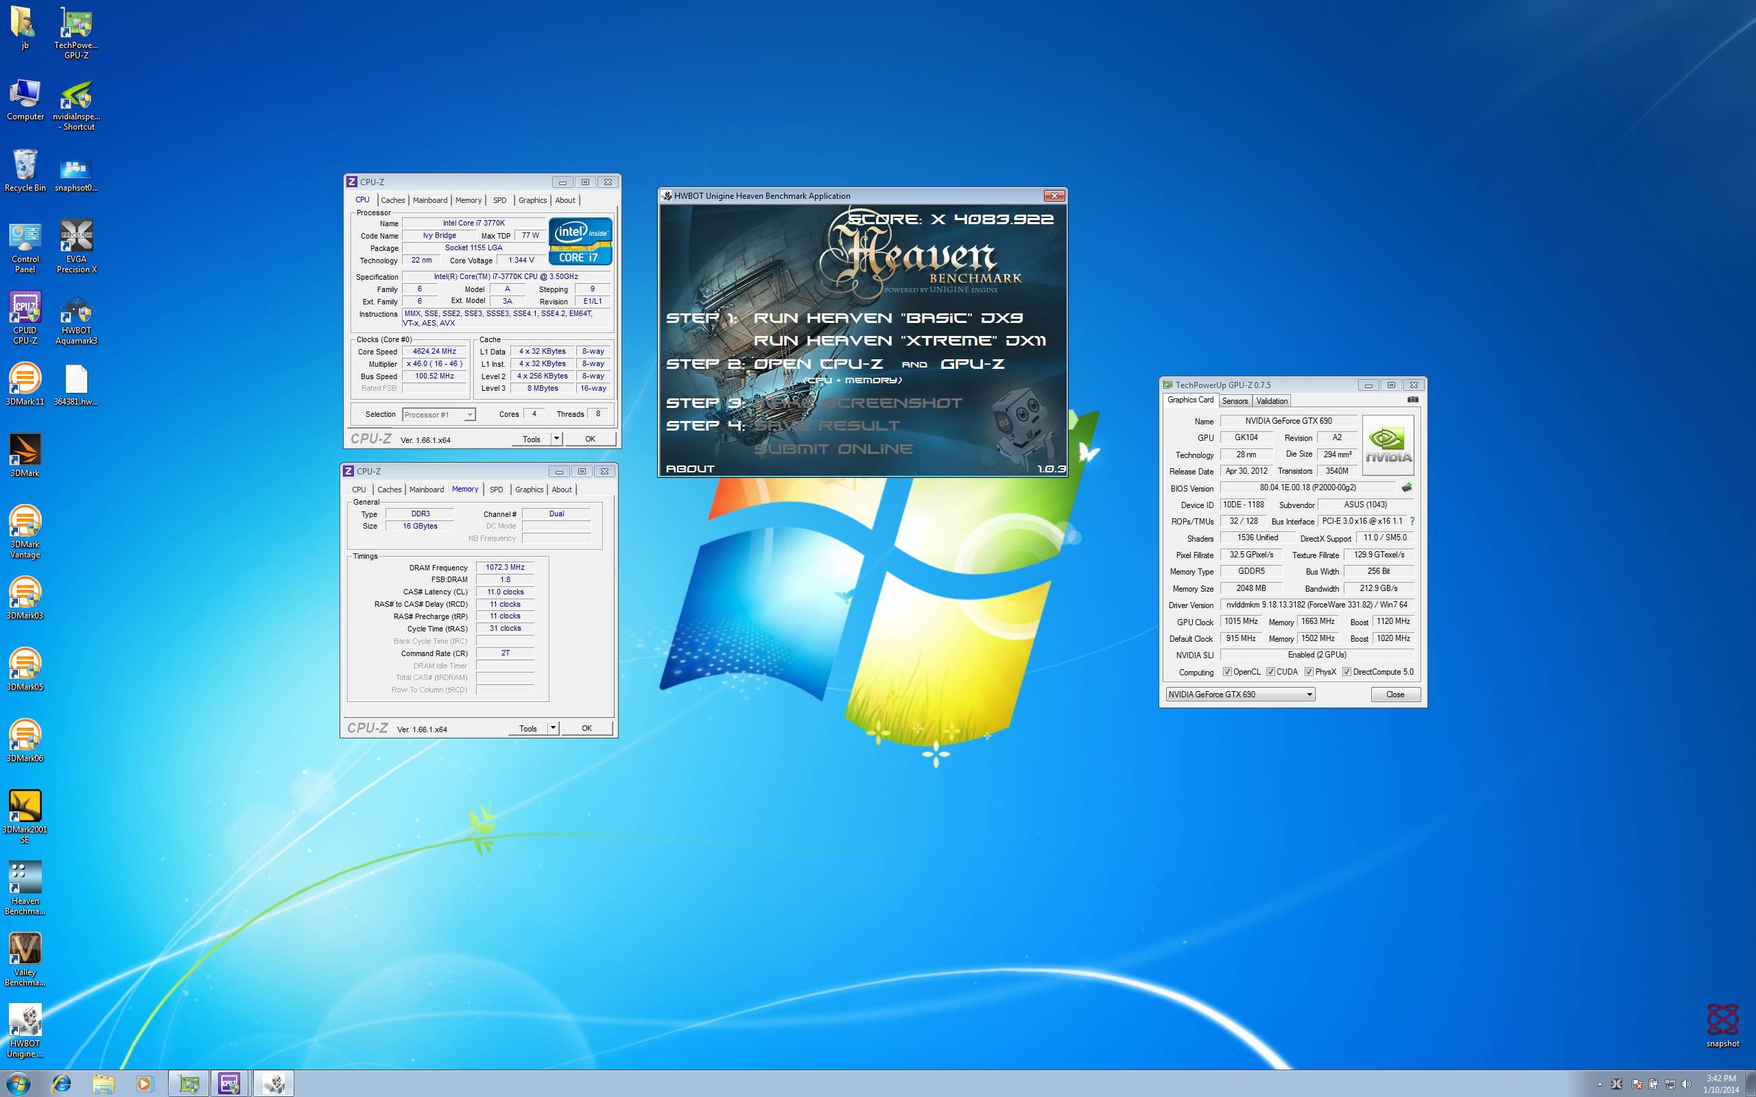Open the TechPowerUp GPU-Z desktop shortcut
1756x1097 pixels.
(76, 34)
